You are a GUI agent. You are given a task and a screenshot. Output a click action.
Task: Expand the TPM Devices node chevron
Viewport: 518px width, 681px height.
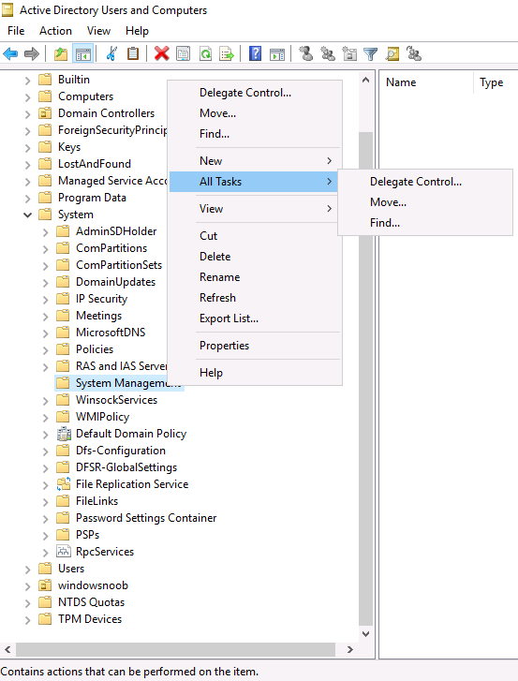(x=27, y=619)
